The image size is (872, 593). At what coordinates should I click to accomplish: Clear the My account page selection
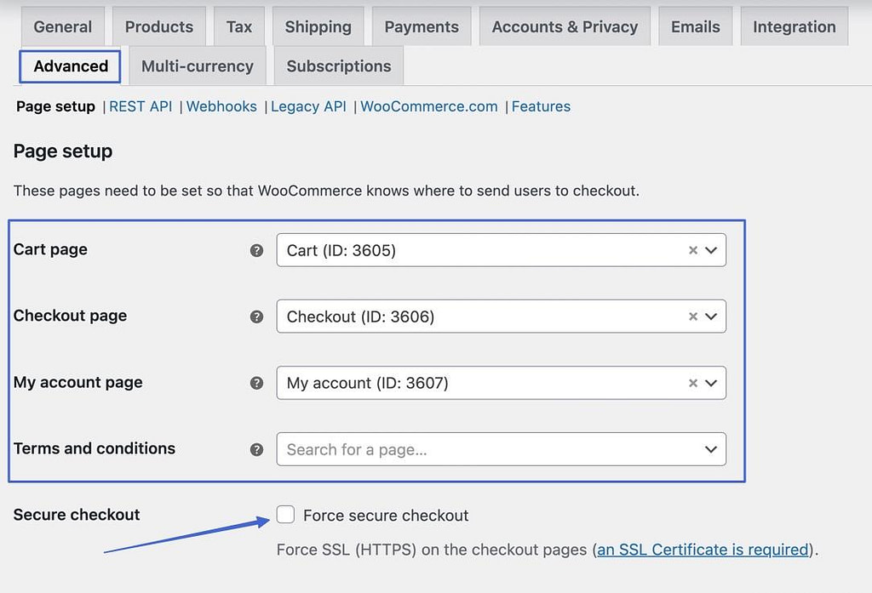[x=692, y=383]
